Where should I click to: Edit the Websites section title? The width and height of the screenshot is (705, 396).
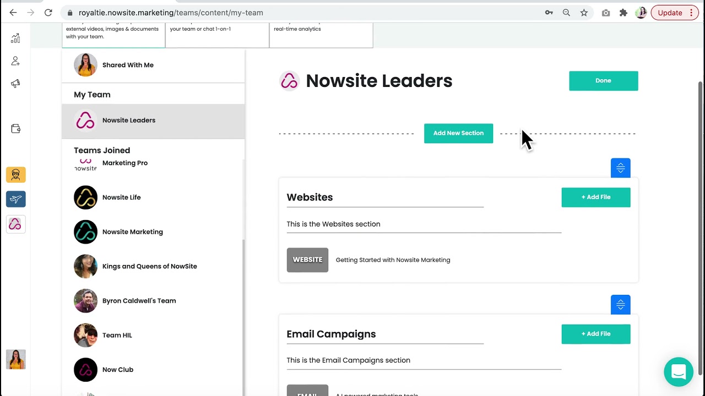click(385, 197)
